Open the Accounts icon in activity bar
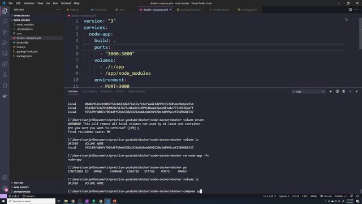The image size is (362, 204). [5, 177]
